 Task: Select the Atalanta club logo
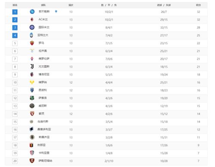(31, 35)
